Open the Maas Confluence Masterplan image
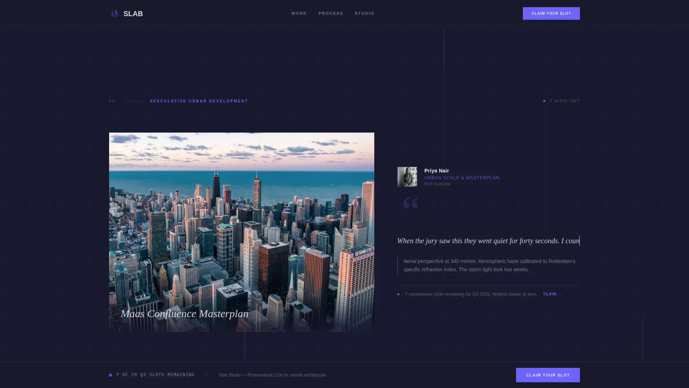 coord(242,232)
